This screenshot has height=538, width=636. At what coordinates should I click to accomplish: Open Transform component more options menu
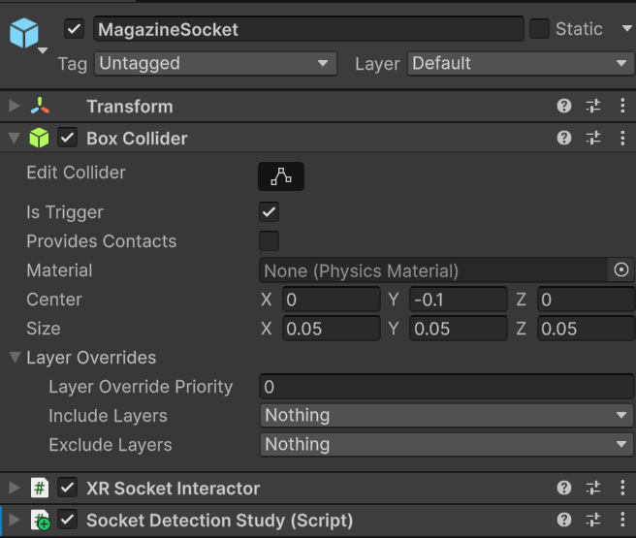(x=622, y=107)
